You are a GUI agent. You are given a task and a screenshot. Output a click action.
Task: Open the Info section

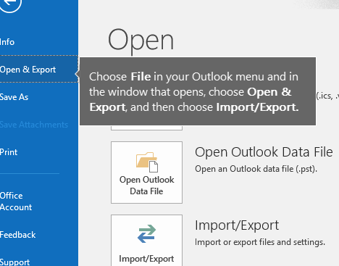(x=7, y=42)
